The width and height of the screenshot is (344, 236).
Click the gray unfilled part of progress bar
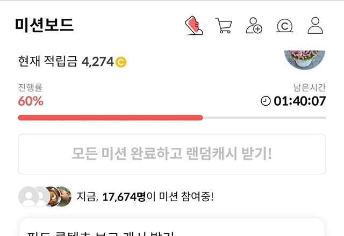click(x=264, y=118)
